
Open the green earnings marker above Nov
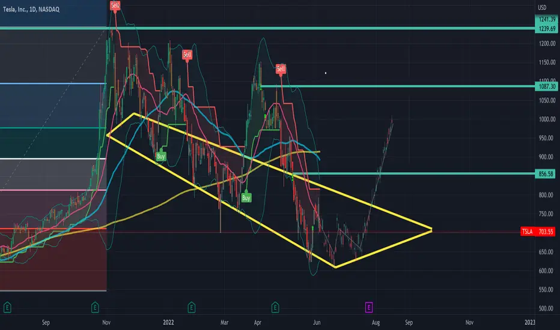coord(95,307)
